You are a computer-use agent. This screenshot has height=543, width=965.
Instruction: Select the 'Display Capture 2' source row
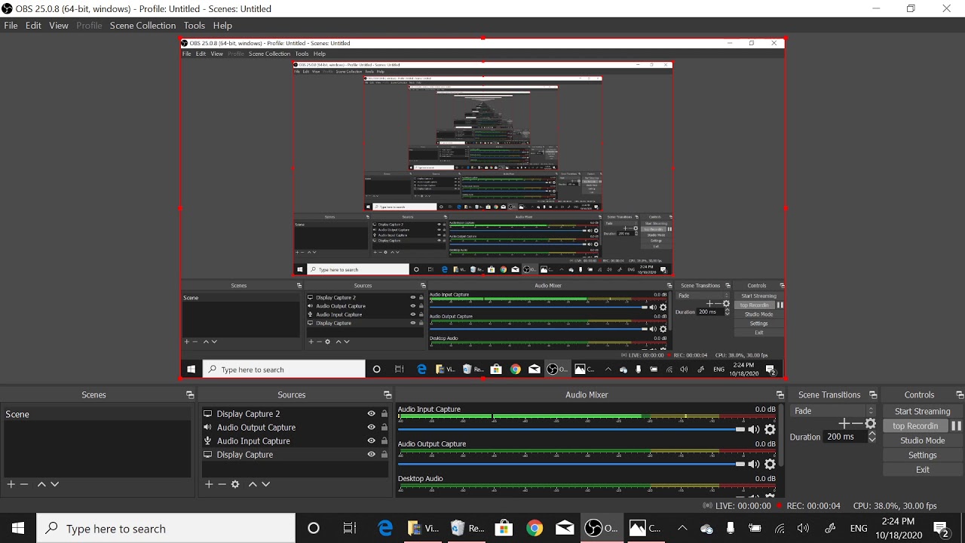[296, 414]
